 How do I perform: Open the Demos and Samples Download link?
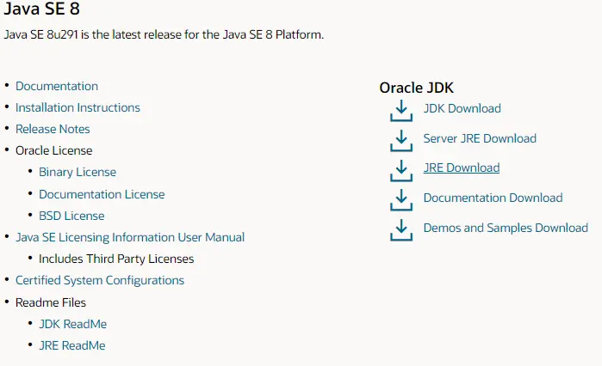pyautogui.click(x=506, y=228)
